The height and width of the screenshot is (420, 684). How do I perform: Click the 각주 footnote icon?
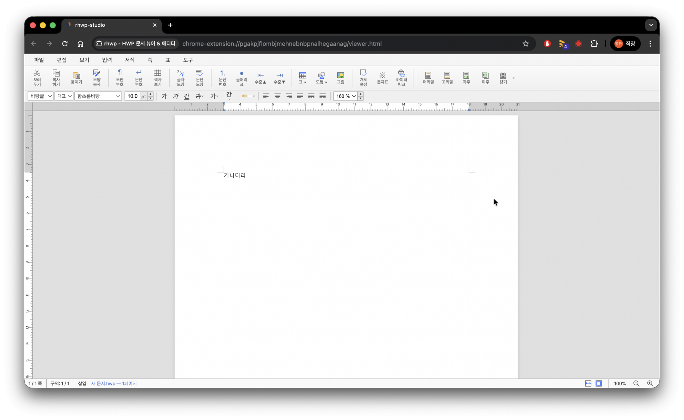pyautogui.click(x=466, y=77)
